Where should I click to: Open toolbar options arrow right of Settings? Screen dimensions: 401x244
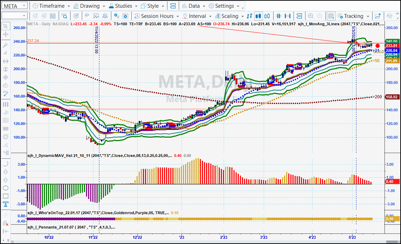pyautogui.click(x=243, y=8)
